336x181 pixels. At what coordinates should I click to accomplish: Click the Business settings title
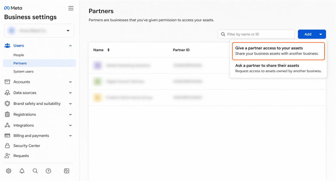(30, 17)
